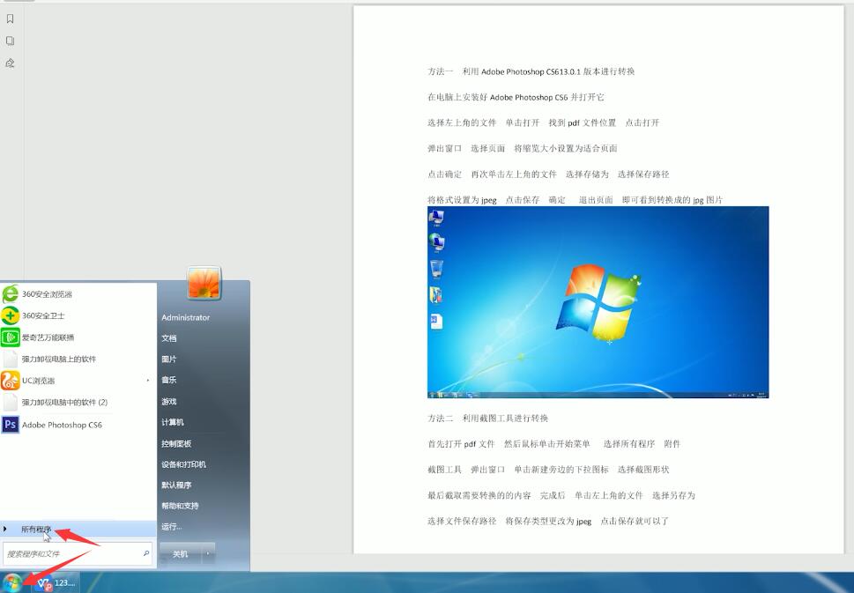The image size is (854, 593).
Task: Open 帮助和支持 from the Start menu
Action: pos(181,506)
